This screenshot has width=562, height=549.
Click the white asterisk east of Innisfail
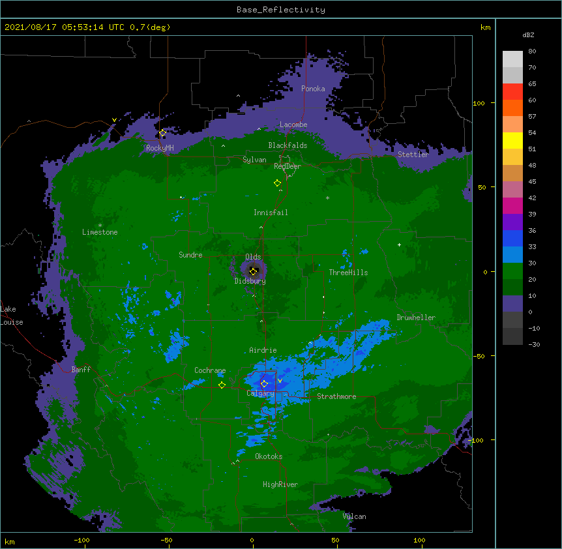click(x=327, y=198)
